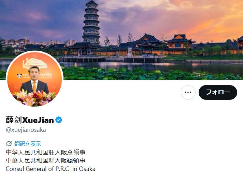Follow the account with the フォロー button
Viewport: 243px width, 174px height.
pyautogui.click(x=218, y=92)
